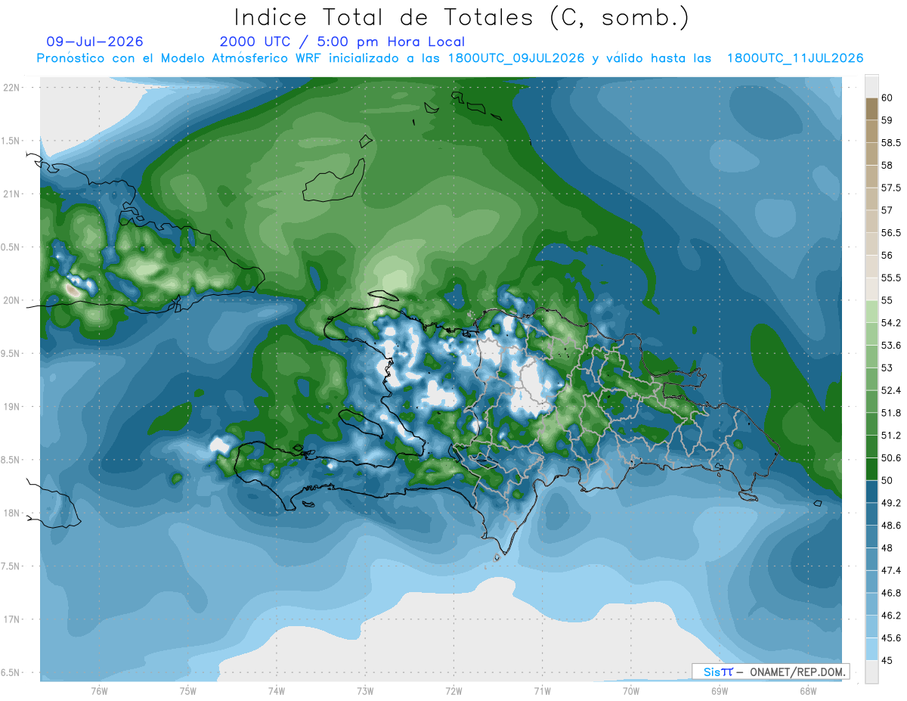Click the '48' colorbar value
Viewport: 907px width, 701px height.
pyautogui.click(x=887, y=547)
